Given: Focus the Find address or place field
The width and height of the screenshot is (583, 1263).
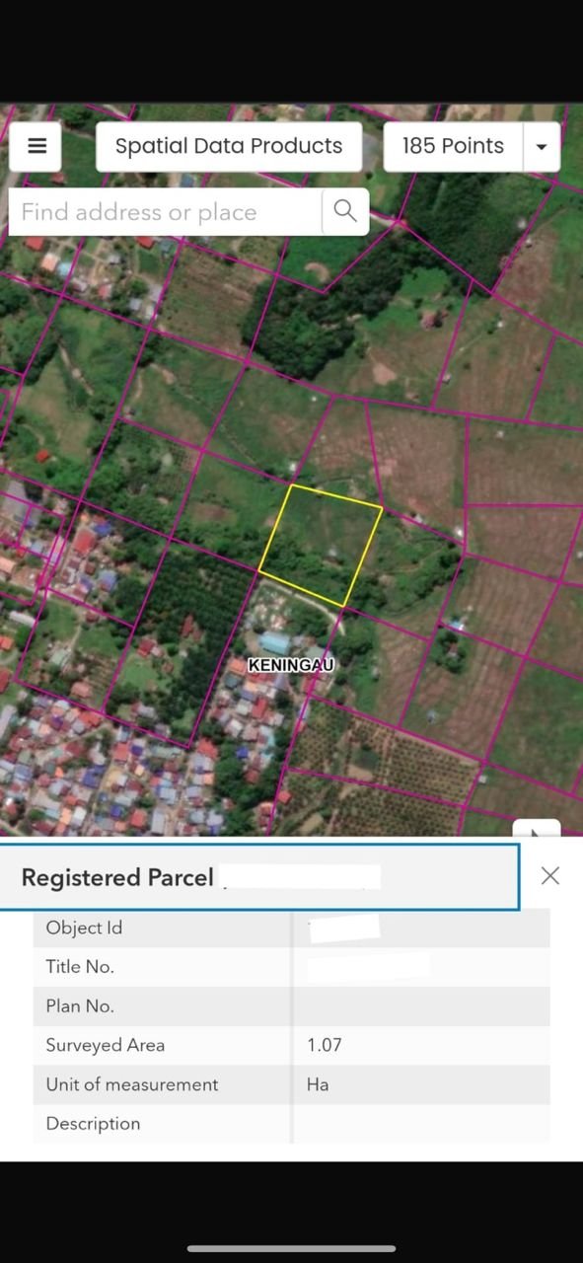Looking at the screenshot, I should click(166, 211).
